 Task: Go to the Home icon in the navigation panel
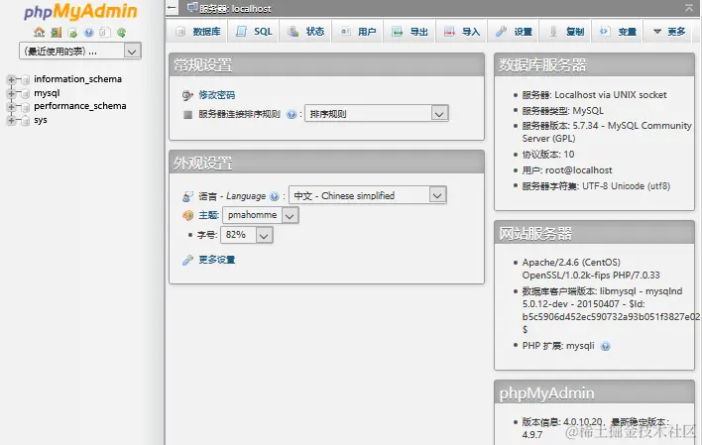tap(40, 33)
